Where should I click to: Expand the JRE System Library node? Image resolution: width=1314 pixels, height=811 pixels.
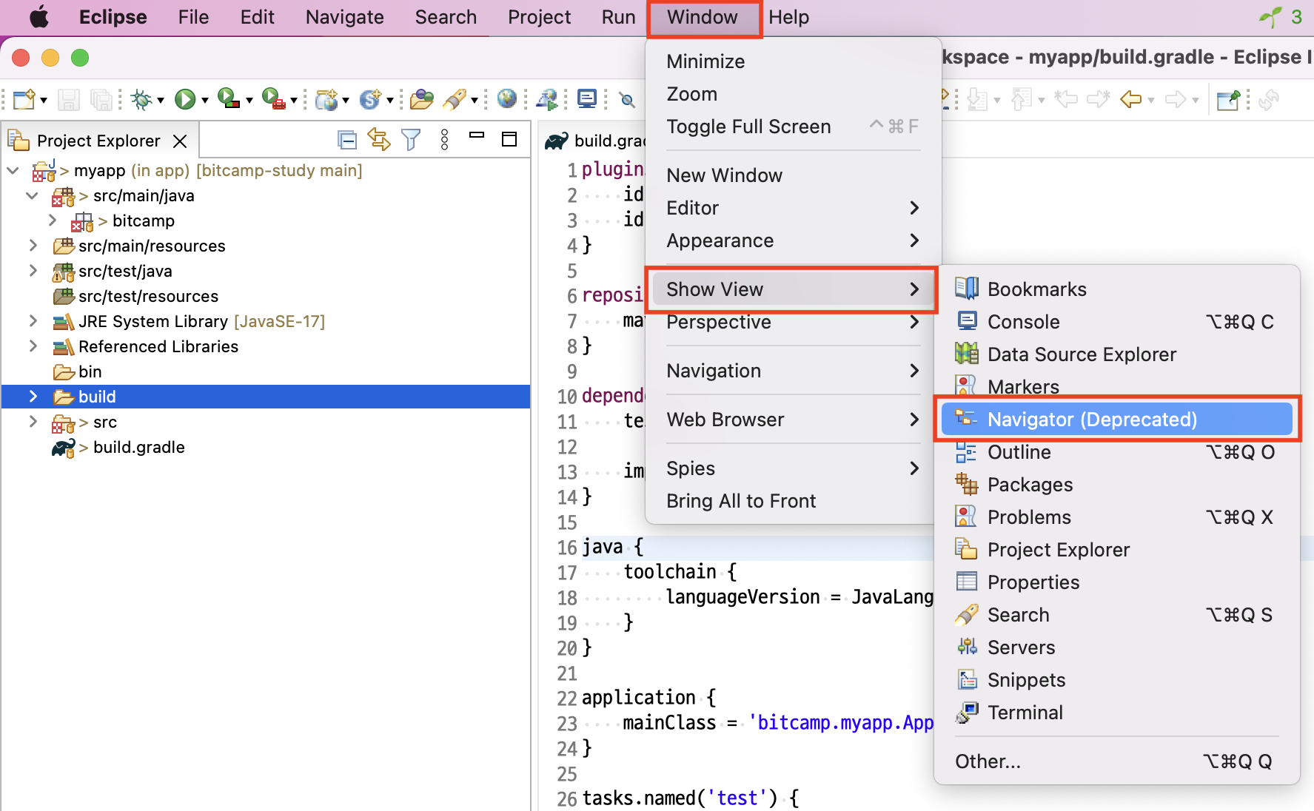(33, 321)
